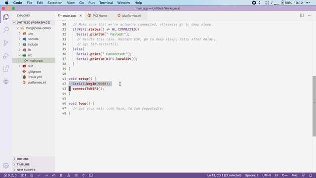Click PlatformIO Build checkmark in status bar

[x=39, y=176]
